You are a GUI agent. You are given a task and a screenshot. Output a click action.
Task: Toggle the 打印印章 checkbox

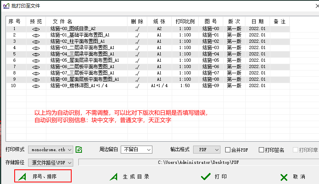[295, 150]
